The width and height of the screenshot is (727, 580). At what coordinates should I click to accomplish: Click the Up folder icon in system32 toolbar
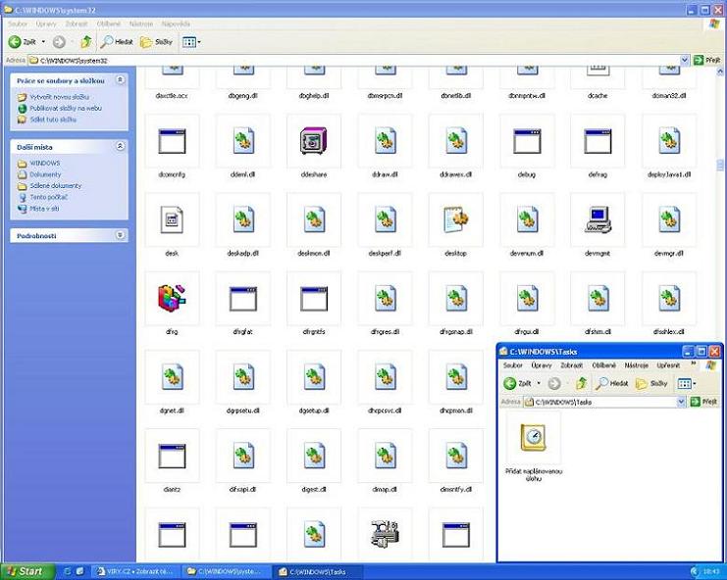[x=85, y=42]
